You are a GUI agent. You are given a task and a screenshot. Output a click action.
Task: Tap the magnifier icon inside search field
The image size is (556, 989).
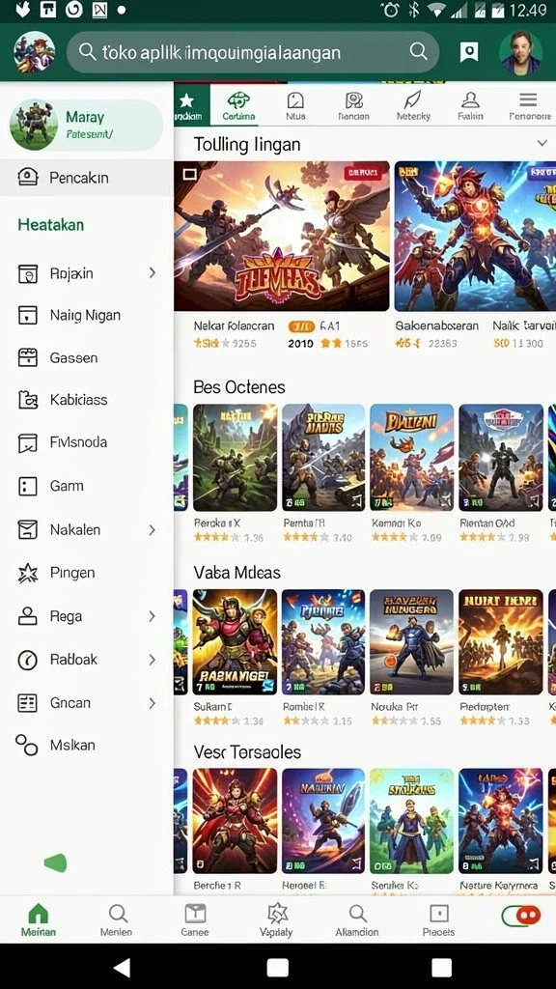pyautogui.click(x=418, y=52)
